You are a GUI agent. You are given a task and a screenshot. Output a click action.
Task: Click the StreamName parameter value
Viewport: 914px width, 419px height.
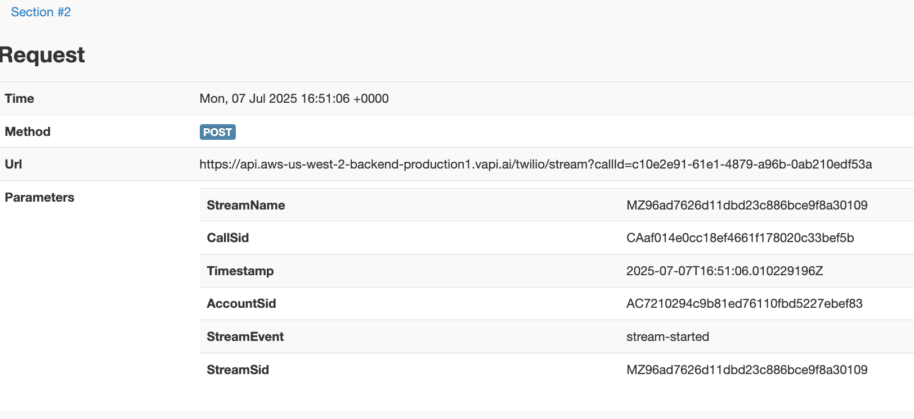[746, 206]
